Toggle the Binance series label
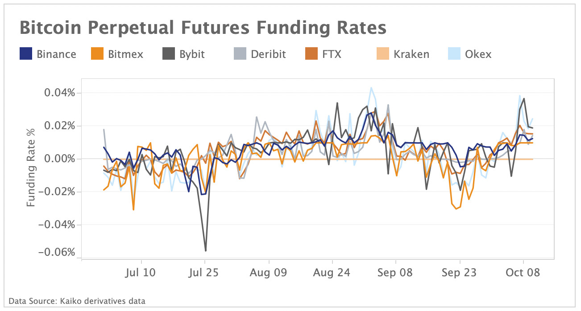The width and height of the screenshot is (581, 311). (x=56, y=54)
